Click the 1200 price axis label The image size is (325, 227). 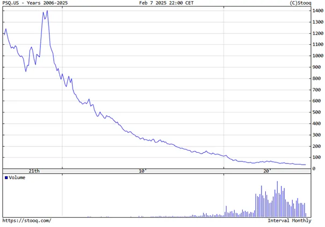click(x=318, y=33)
